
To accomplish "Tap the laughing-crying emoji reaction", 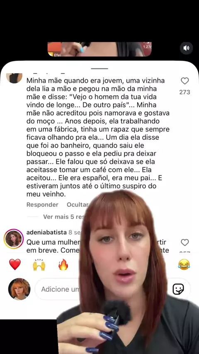I will [184, 264].
